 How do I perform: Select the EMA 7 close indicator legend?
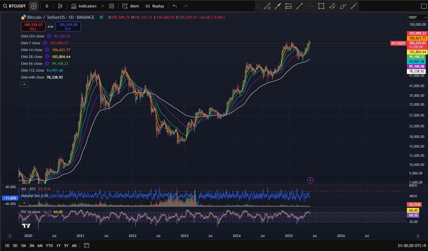[x=31, y=43]
